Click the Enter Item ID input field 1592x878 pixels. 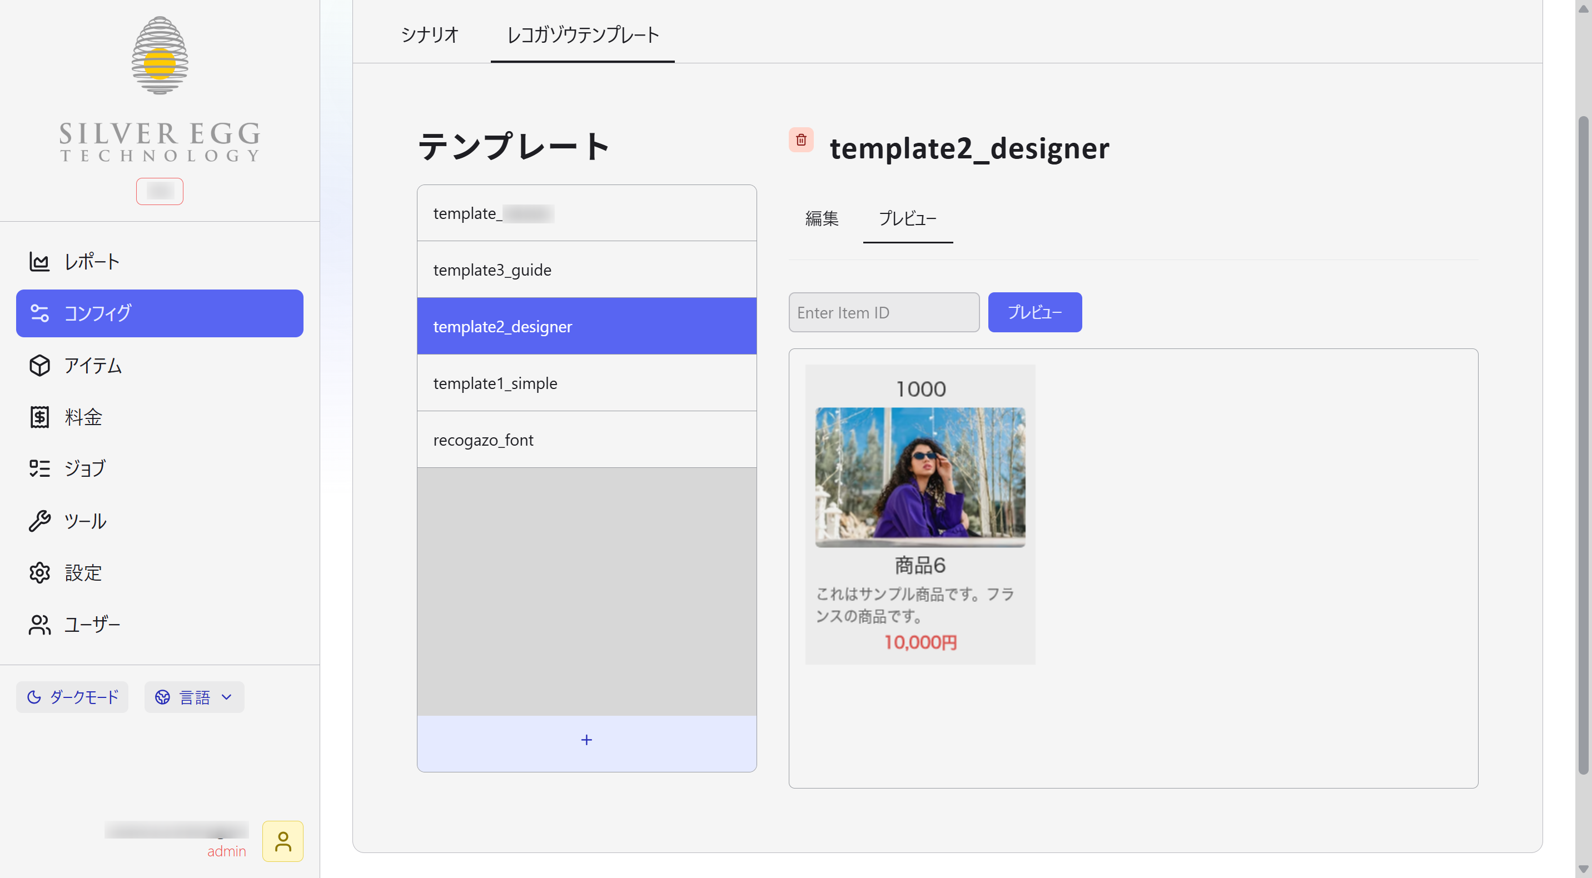[883, 312]
